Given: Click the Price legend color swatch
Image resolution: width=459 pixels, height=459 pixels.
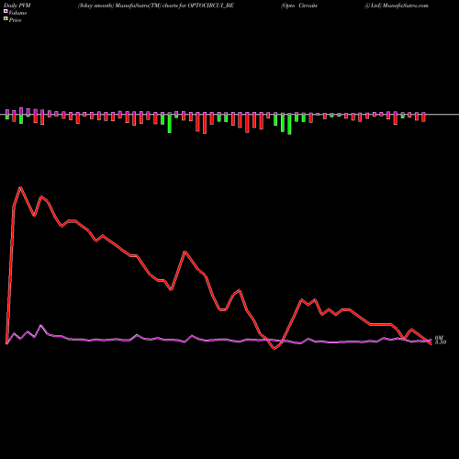Looking at the screenshot, I should click(x=6, y=18).
